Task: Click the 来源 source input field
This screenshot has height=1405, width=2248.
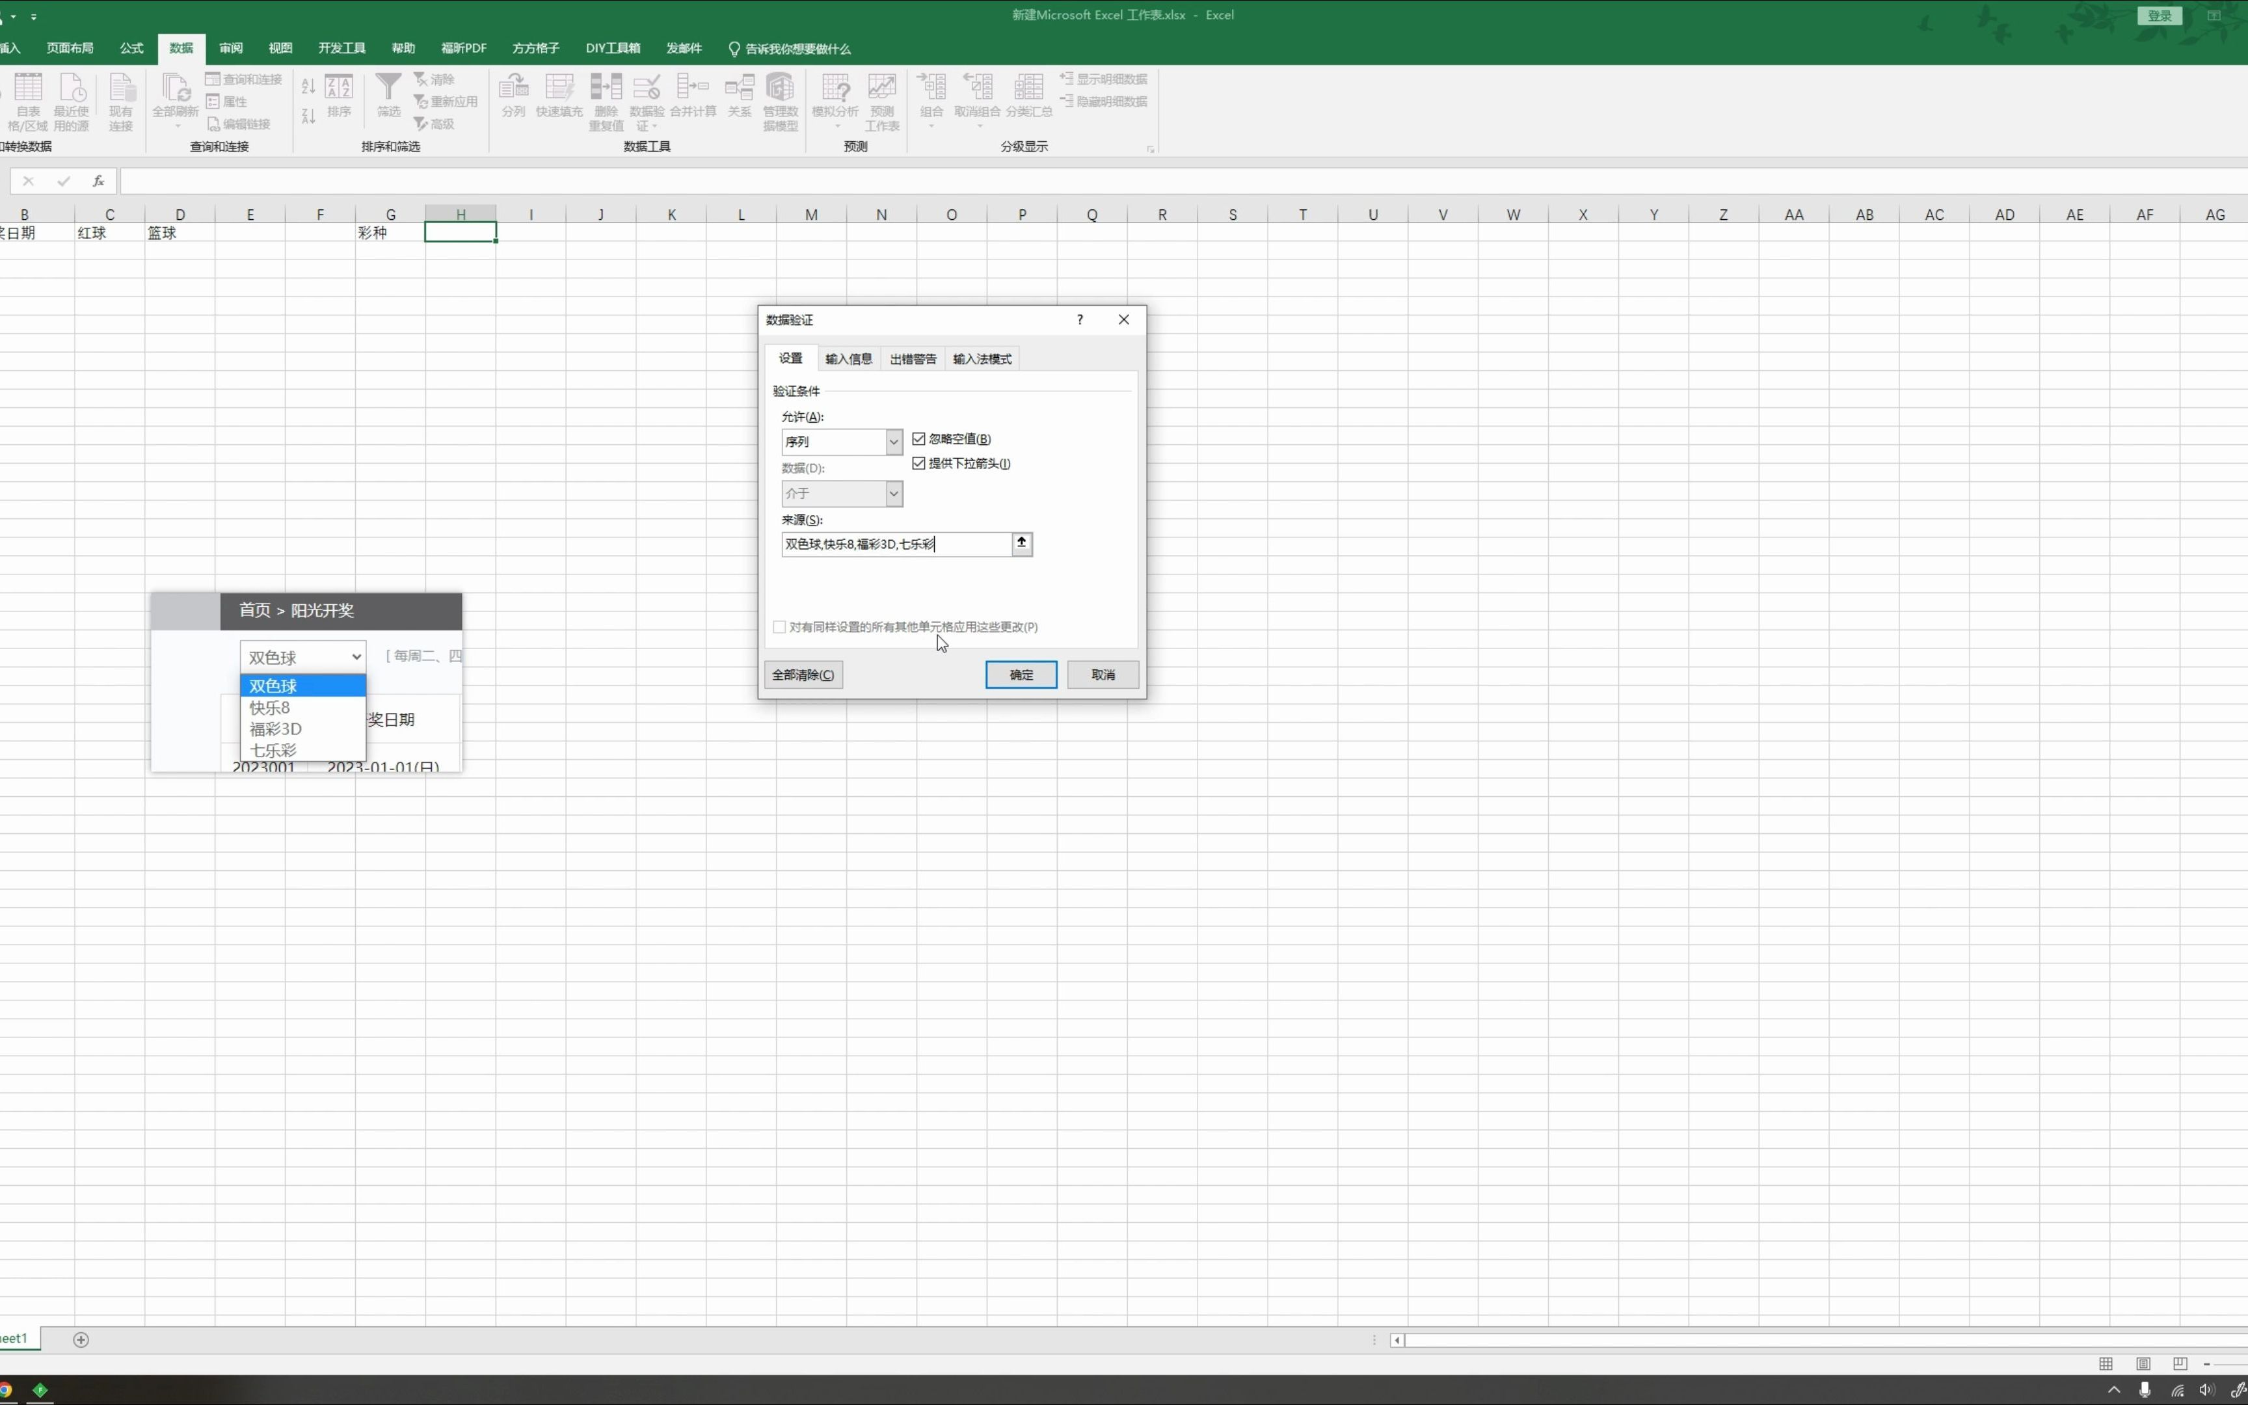Action: pyautogui.click(x=896, y=544)
